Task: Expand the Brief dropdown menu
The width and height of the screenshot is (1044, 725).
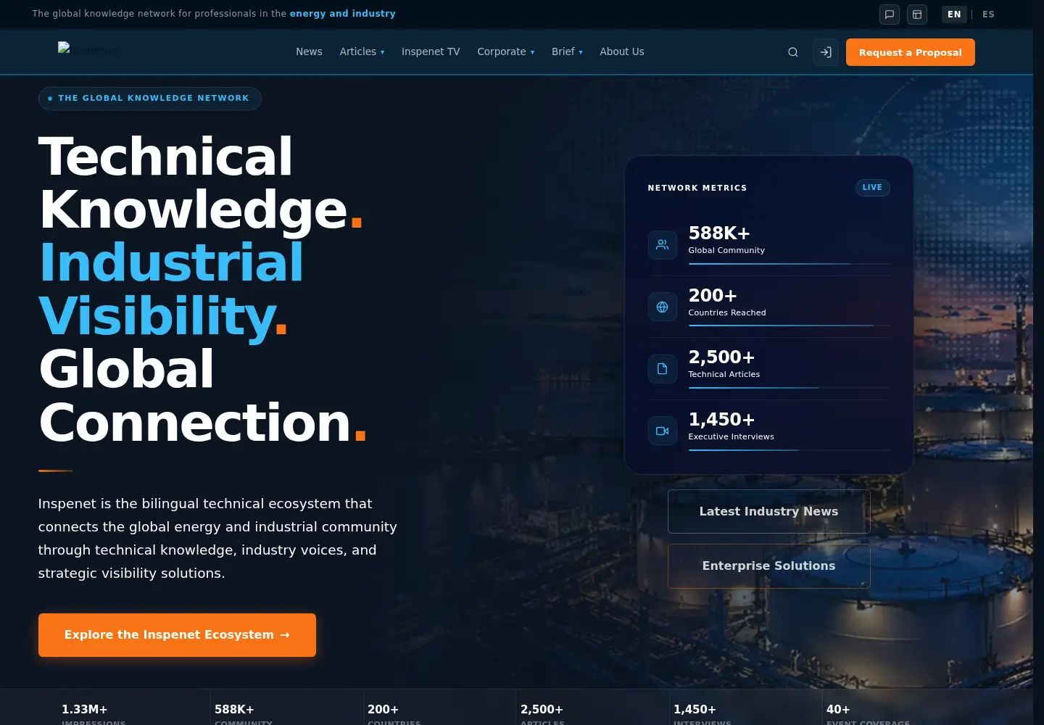Action: 567,51
